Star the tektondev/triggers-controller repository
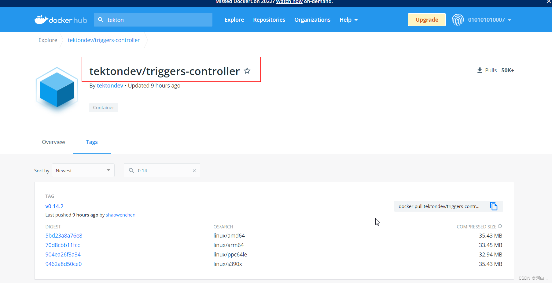This screenshot has width=552, height=283. 247,71
